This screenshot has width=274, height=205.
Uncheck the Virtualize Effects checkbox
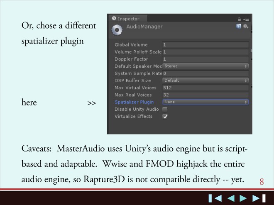click(165, 117)
